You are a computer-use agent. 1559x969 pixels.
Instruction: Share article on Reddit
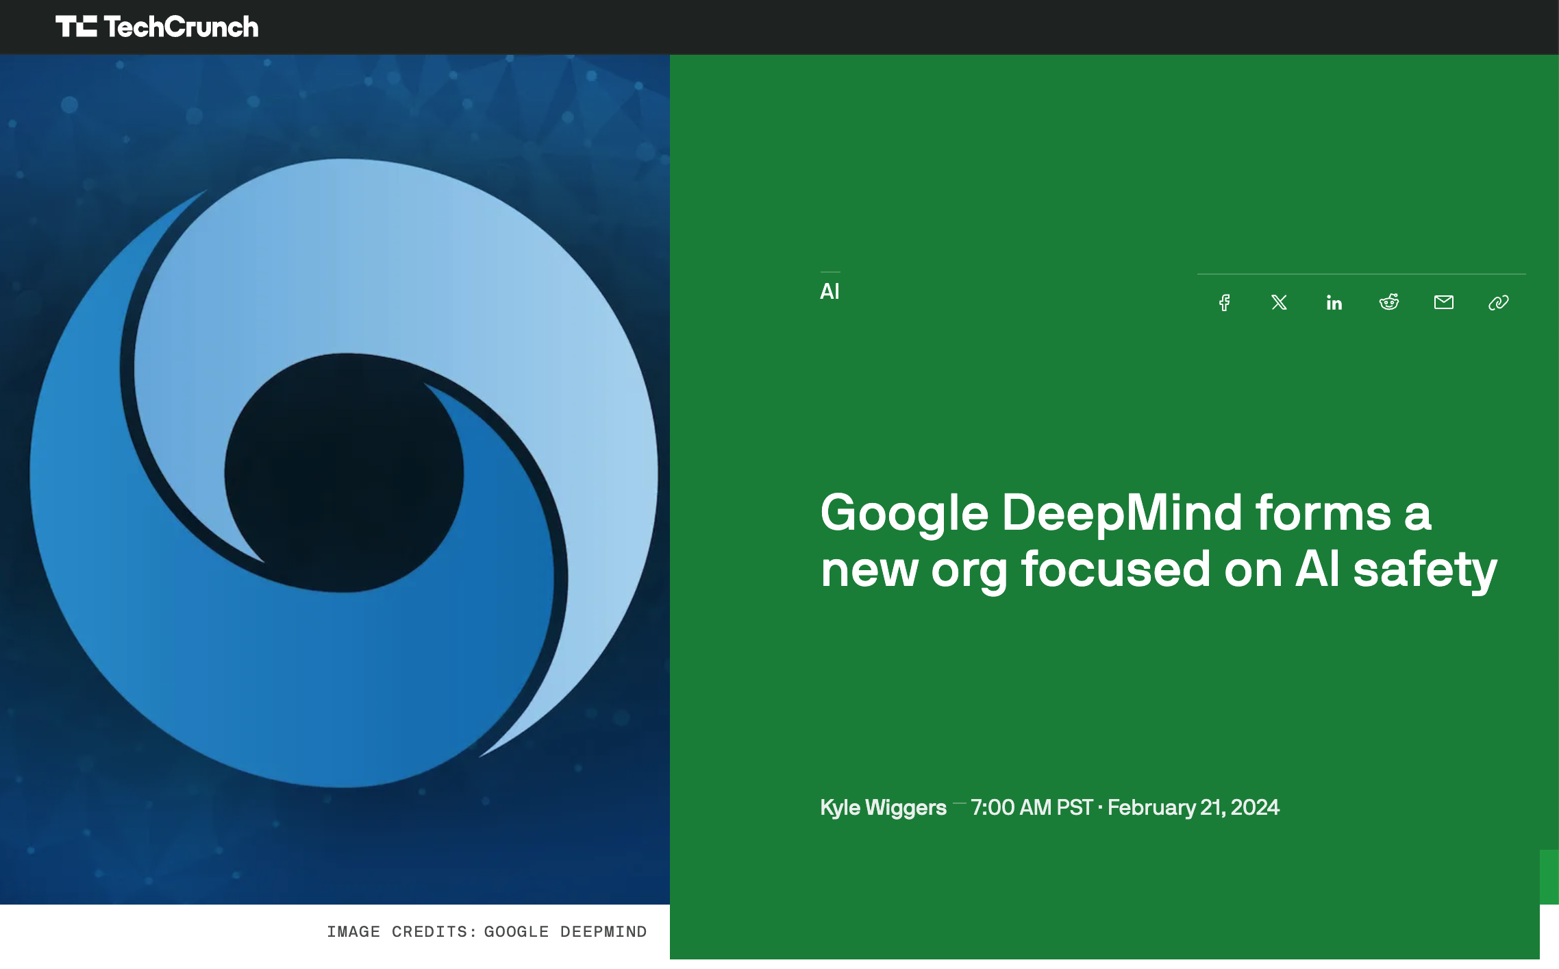[x=1389, y=302]
